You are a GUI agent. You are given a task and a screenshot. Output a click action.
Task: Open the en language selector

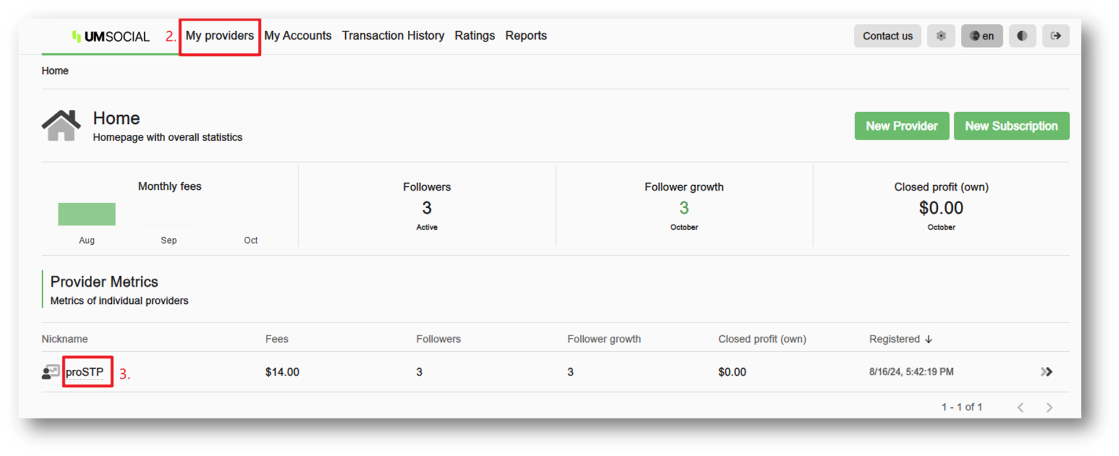(x=982, y=36)
